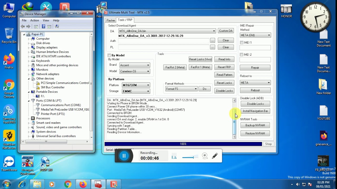
Task: Click the Read Pattern button
Action: coord(224,75)
